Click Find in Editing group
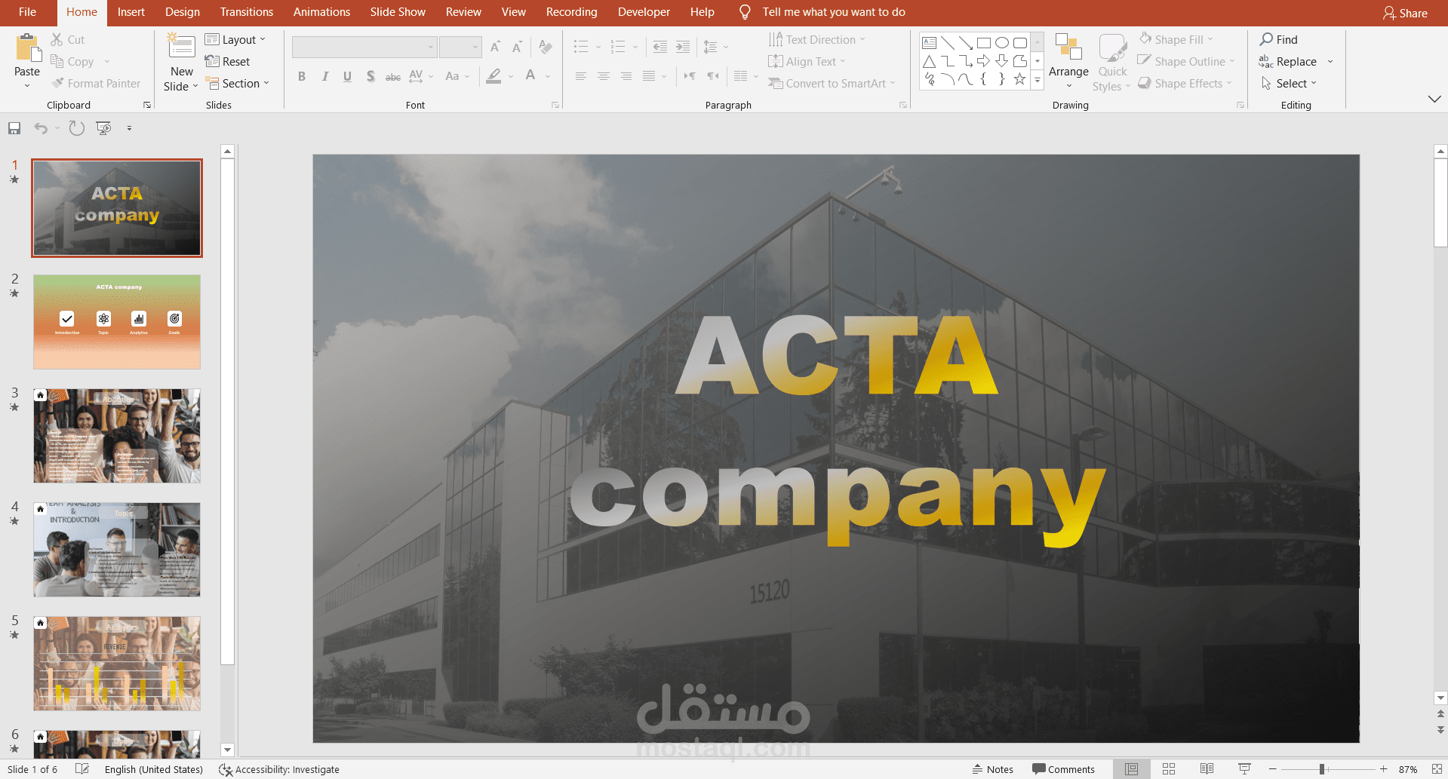 click(1279, 40)
